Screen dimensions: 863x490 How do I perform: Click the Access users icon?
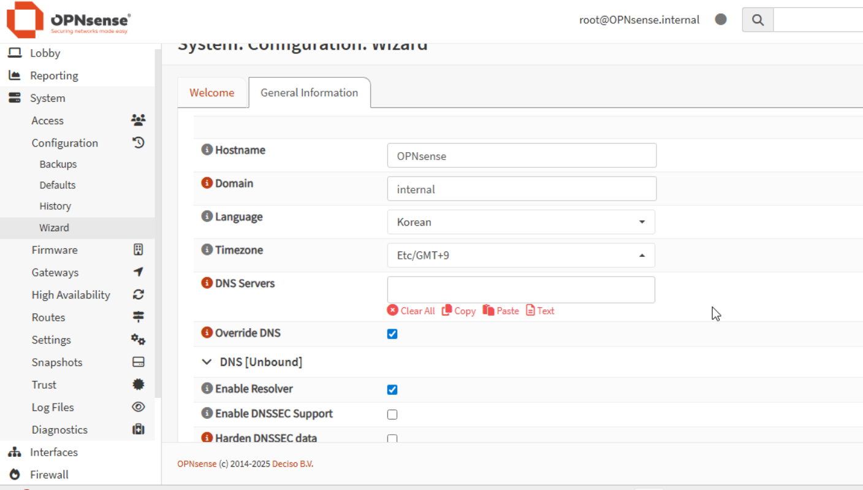[x=139, y=120]
